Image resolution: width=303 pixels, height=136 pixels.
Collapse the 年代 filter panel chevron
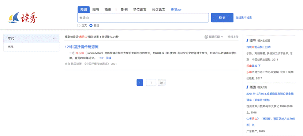coord(54,39)
